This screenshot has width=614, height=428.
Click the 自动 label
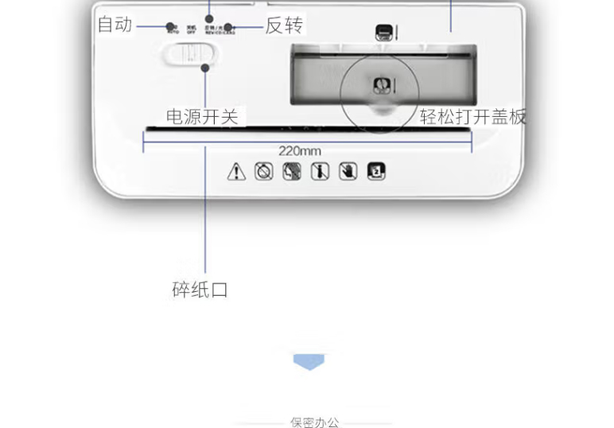pos(115,25)
